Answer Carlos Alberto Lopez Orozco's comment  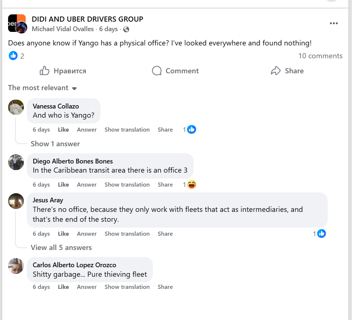[x=87, y=287]
